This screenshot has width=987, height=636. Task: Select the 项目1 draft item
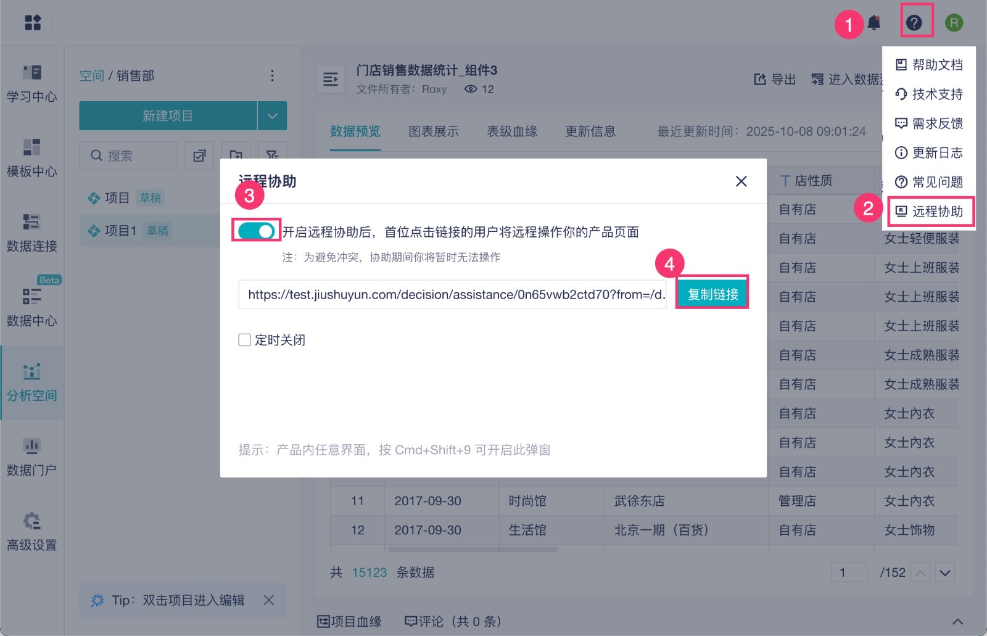point(150,231)
